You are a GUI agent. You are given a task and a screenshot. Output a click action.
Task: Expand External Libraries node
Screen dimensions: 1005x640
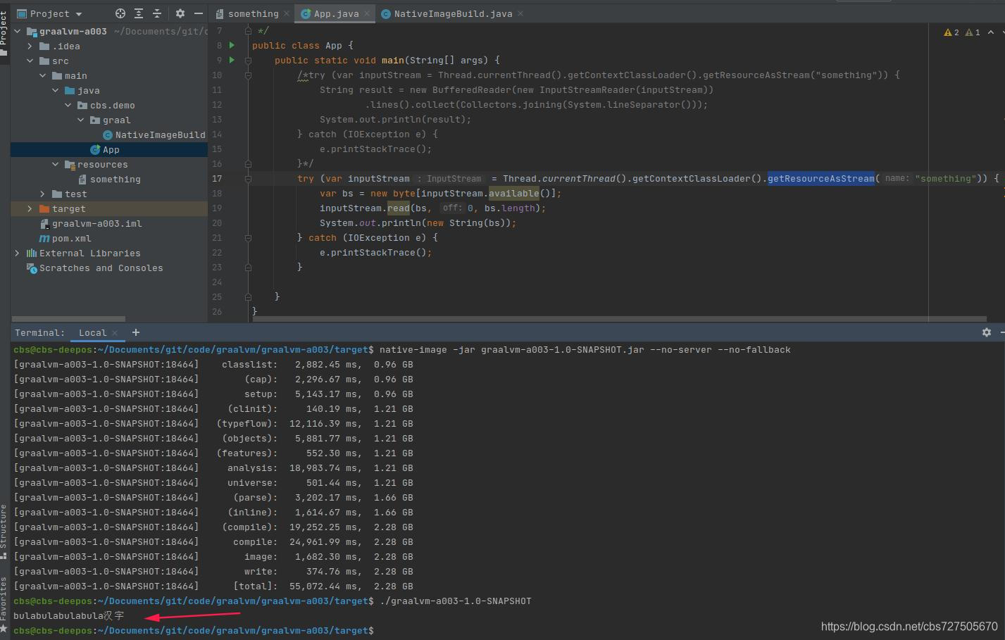pyautogui.click(x=18, y=253)
